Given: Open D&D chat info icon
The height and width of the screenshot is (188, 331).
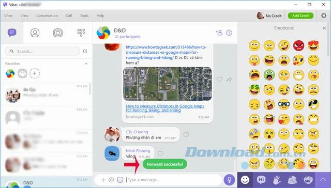Looking at the screenshot, I should (229, 33).
